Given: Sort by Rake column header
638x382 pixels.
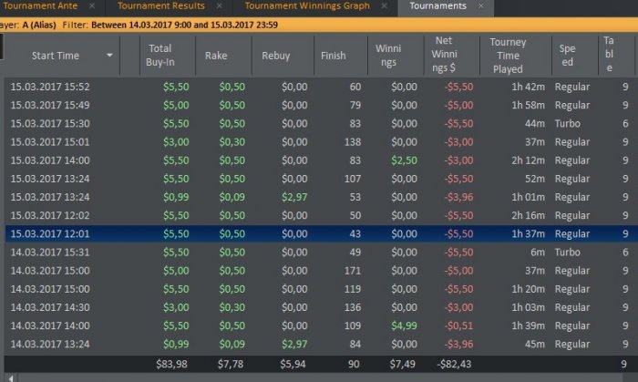Looking at the screenshot, I should 216,56.
